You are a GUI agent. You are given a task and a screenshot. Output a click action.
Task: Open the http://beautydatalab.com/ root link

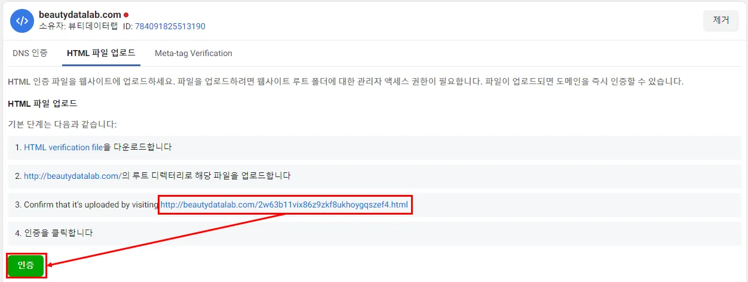[x=72, y=176]
